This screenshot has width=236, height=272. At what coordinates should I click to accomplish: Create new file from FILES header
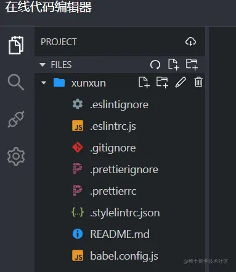click(174, 64)
